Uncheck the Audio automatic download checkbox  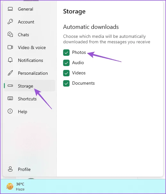coord(66,63)
